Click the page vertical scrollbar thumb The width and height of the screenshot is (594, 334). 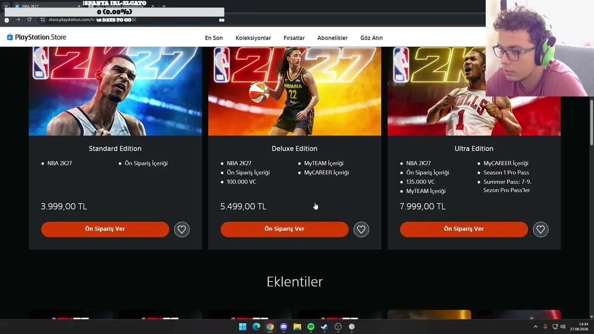coord(592,123)
